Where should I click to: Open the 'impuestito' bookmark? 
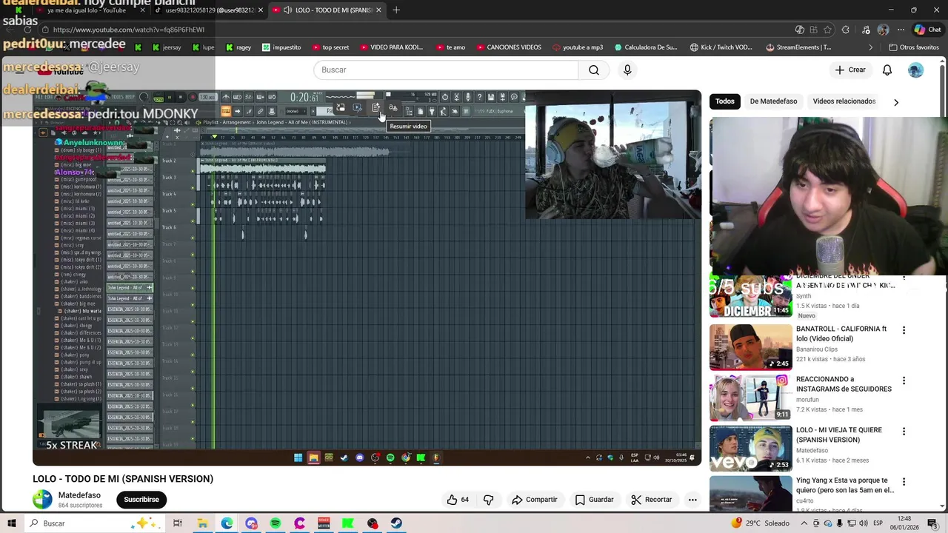point(281,47)
